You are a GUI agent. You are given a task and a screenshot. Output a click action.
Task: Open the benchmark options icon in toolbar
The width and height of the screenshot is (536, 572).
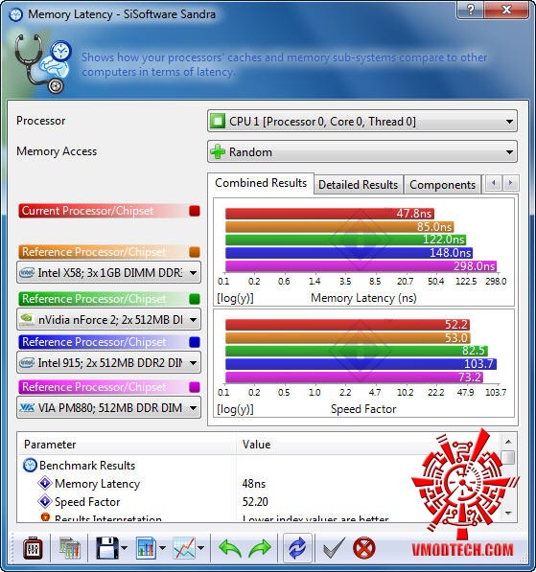tap(33, 548)
